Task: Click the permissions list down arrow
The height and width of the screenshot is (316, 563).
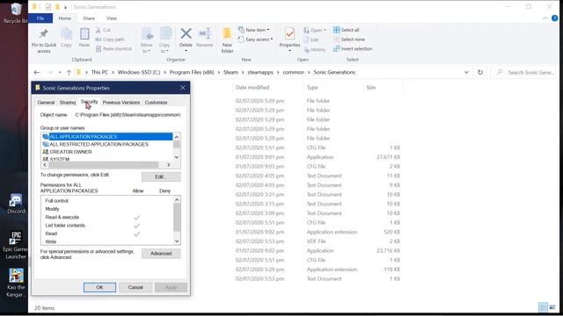Action: tap(177, 241)
